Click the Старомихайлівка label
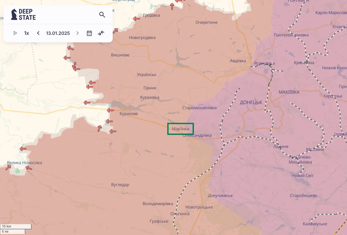Screen dimensions: 347x235 (x=199, y=108)
